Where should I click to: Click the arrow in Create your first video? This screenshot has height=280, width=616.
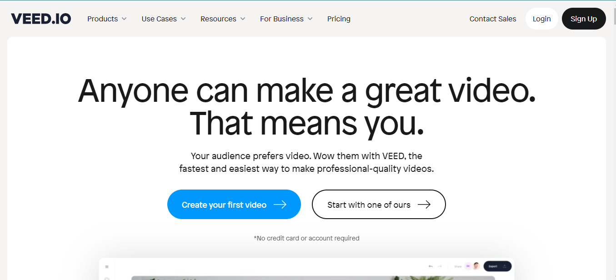280,205
